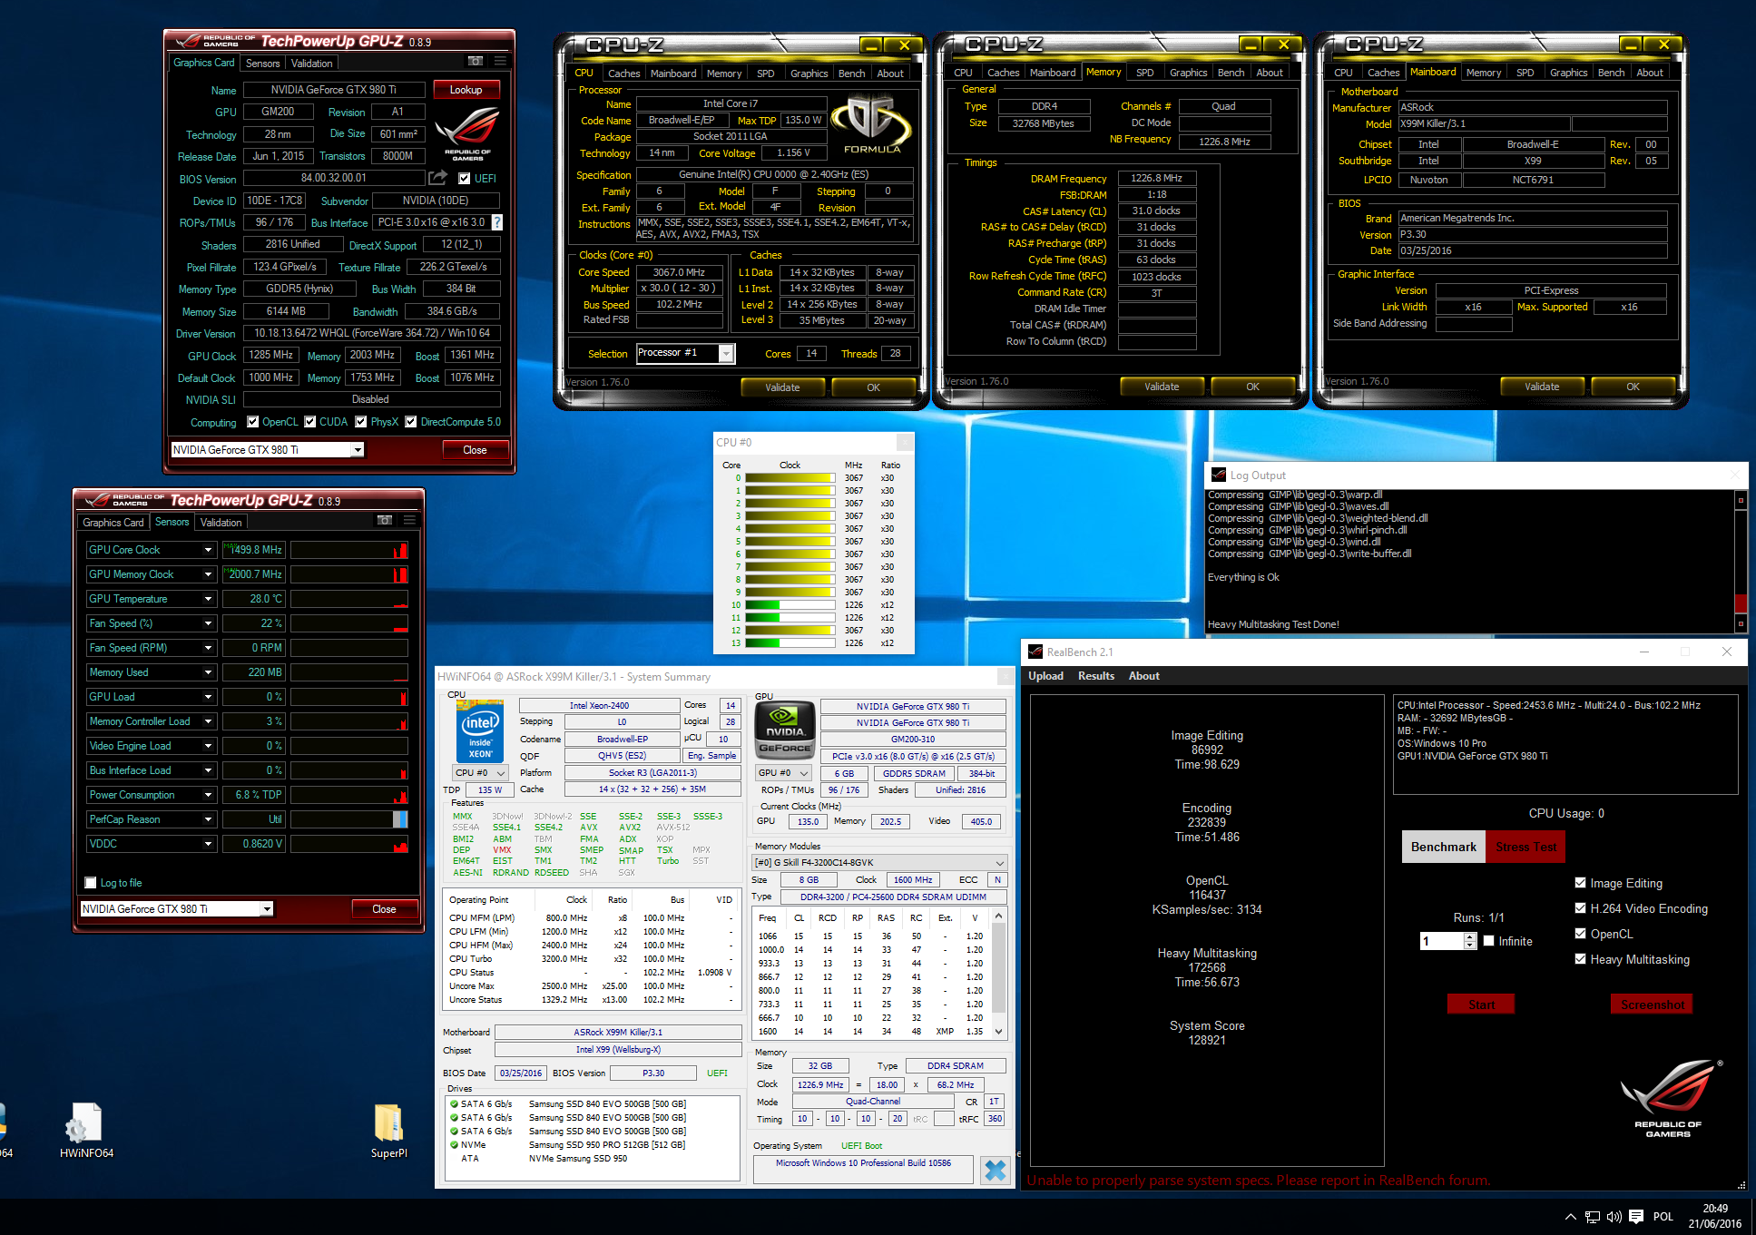This screenshot has width=1756, height=1235.
Task: Open the action center notification icon
Action: [1636, 1217]
